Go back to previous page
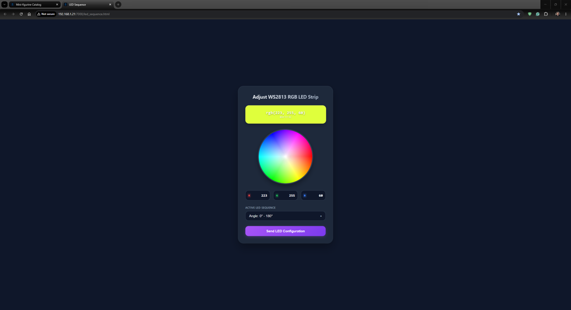Image resolution: width=571 pixels, height=310 pixels. tap(5, 14)
